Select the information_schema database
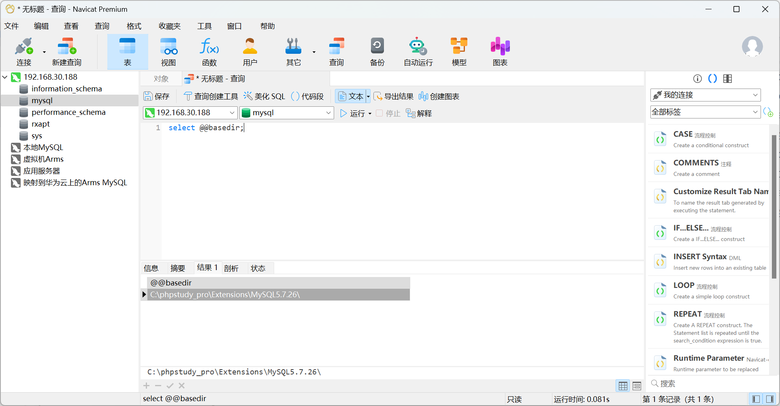780x406 pixels. tap(67, 89)
